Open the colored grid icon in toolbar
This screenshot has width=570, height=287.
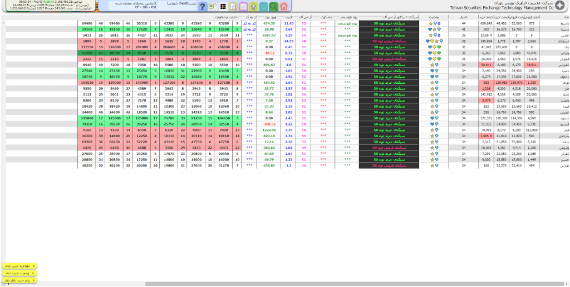coord(223,7)
